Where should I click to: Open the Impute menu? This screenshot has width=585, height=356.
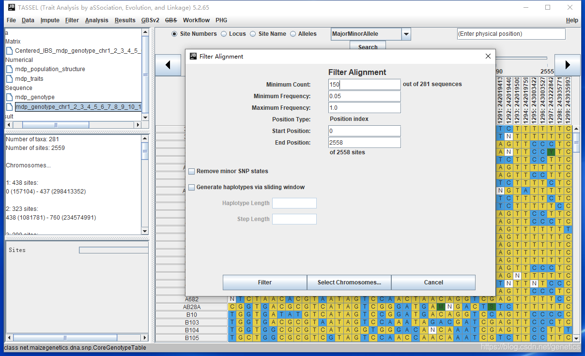(x=50, y=20)
